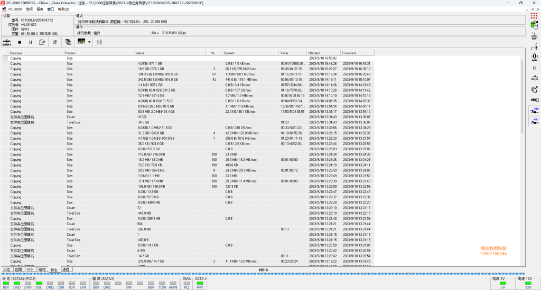Pause the copy process from the toolbar

pyautogui.click(x=30, y=42)
